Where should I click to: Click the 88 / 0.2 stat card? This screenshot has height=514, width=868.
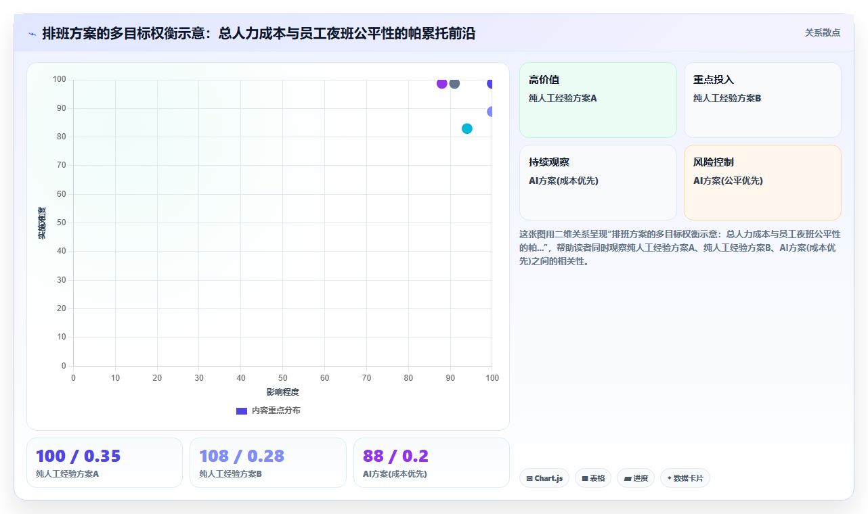click(x=431, y=463)
